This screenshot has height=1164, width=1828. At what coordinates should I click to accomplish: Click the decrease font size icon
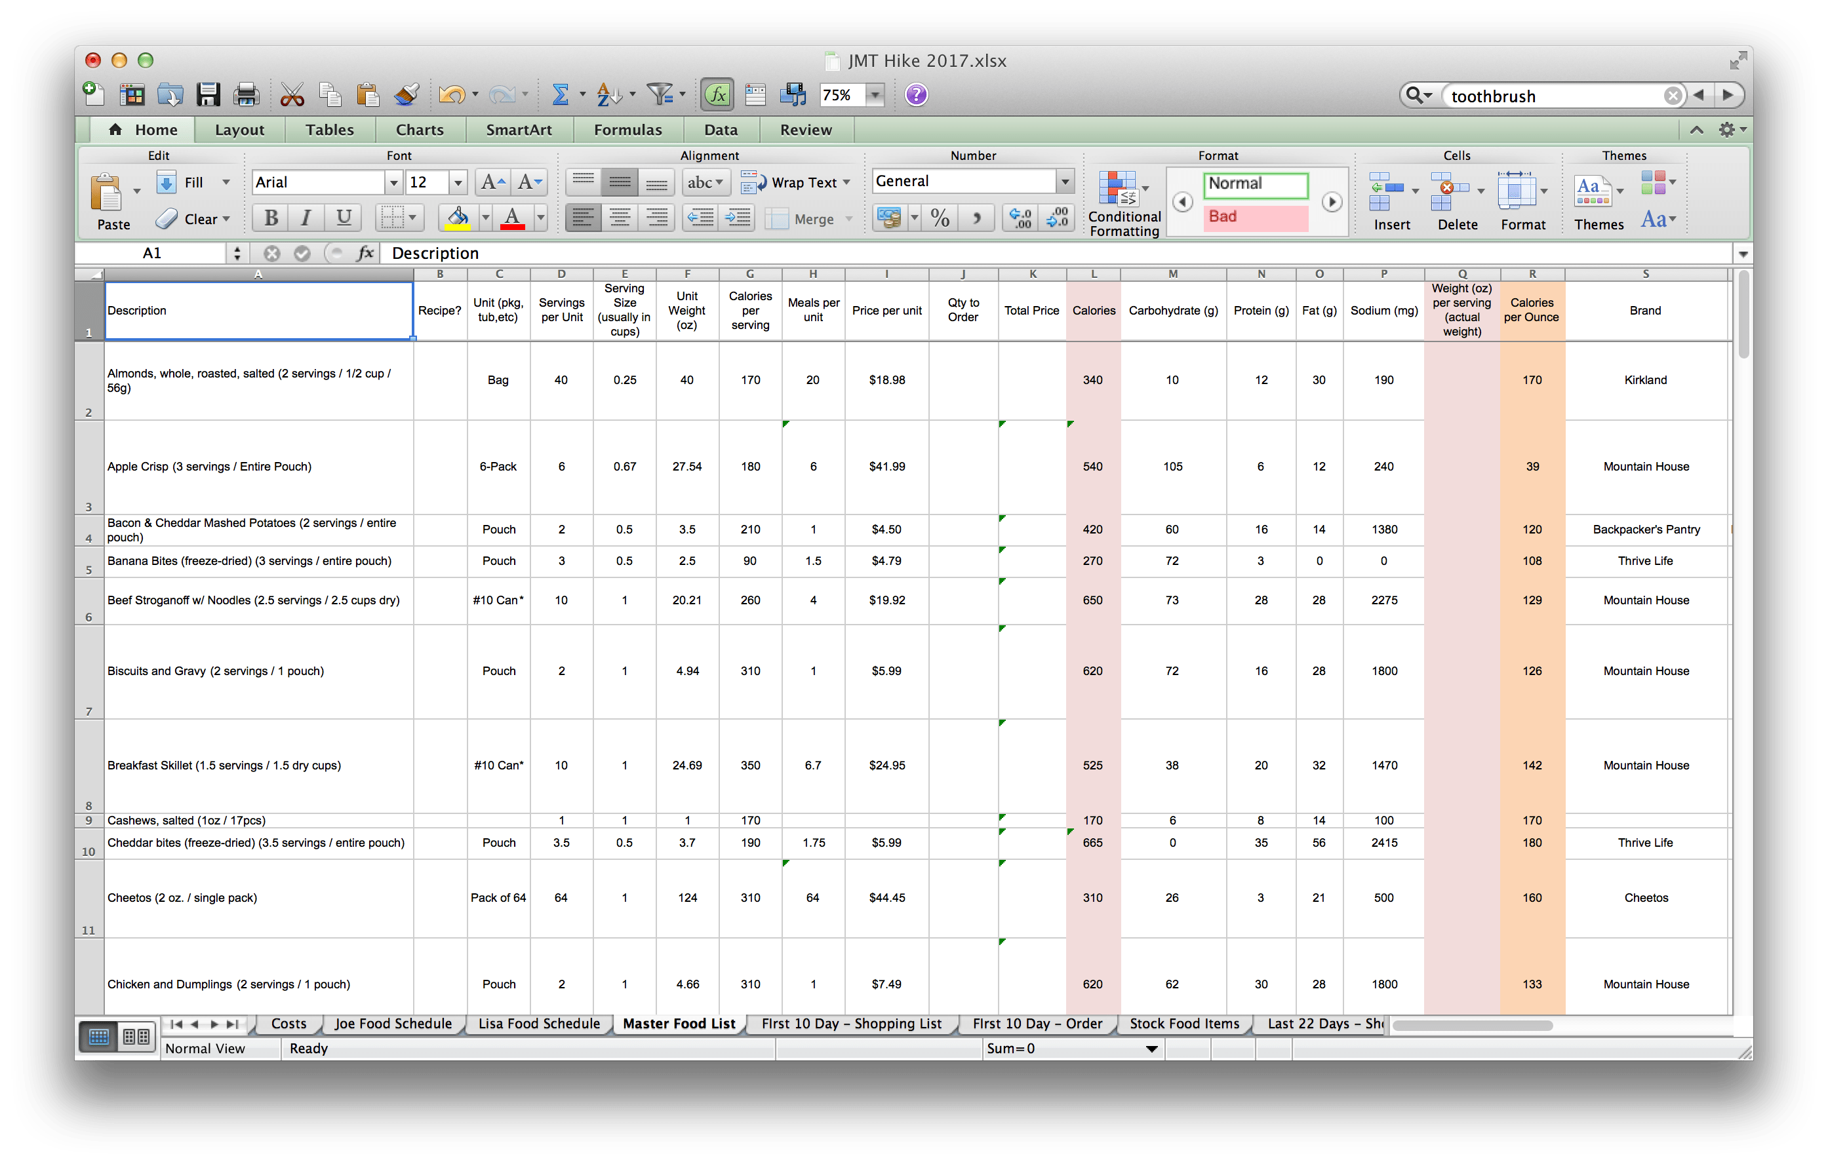point(529,182)
